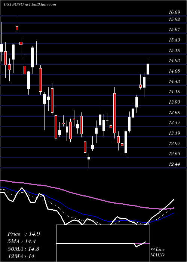Click the 12.94 price axis label
The width and height of the screenshot is (187, 262).
coord(174,143)
